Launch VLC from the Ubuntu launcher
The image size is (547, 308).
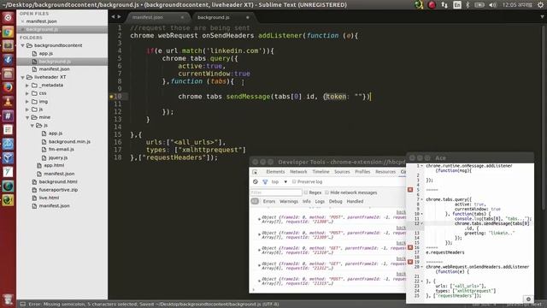[8, 102]
